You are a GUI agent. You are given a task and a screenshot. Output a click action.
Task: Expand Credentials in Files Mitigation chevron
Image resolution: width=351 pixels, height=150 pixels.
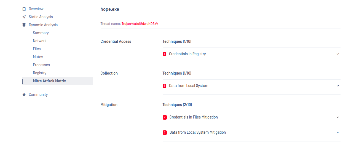pos(338,117)
